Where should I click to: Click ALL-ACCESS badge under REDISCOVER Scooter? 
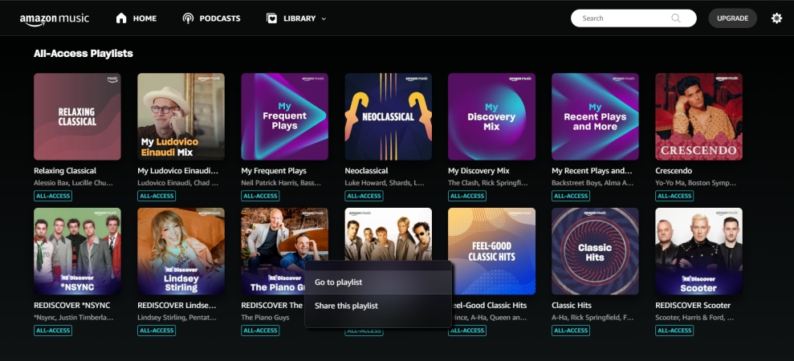[x=674, y=331]
